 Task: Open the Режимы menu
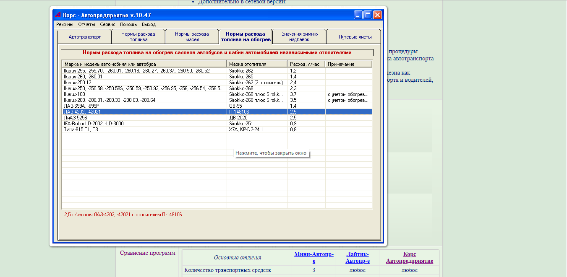pos(65,24)
